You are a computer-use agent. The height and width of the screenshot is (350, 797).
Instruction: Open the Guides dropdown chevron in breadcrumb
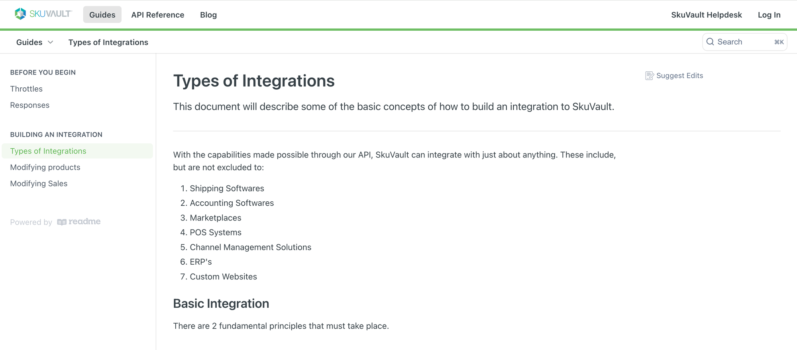(x=50, y=42)
